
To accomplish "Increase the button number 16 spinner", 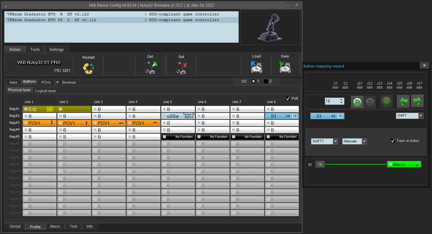I will coord(341,100).
